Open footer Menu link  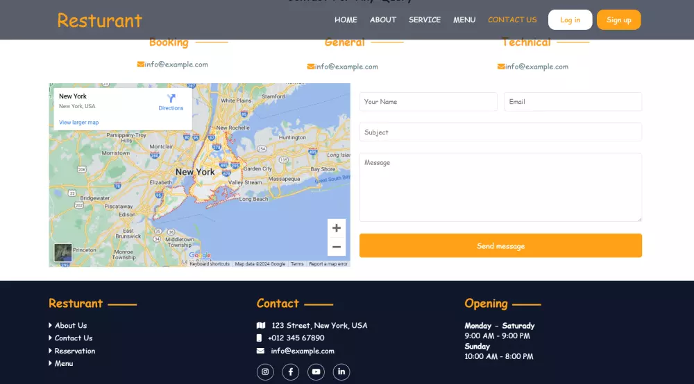(x=64, y=363)
